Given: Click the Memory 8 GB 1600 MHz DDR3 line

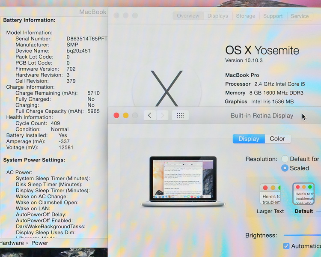Looking at the screenshot, I should (264, 93).
